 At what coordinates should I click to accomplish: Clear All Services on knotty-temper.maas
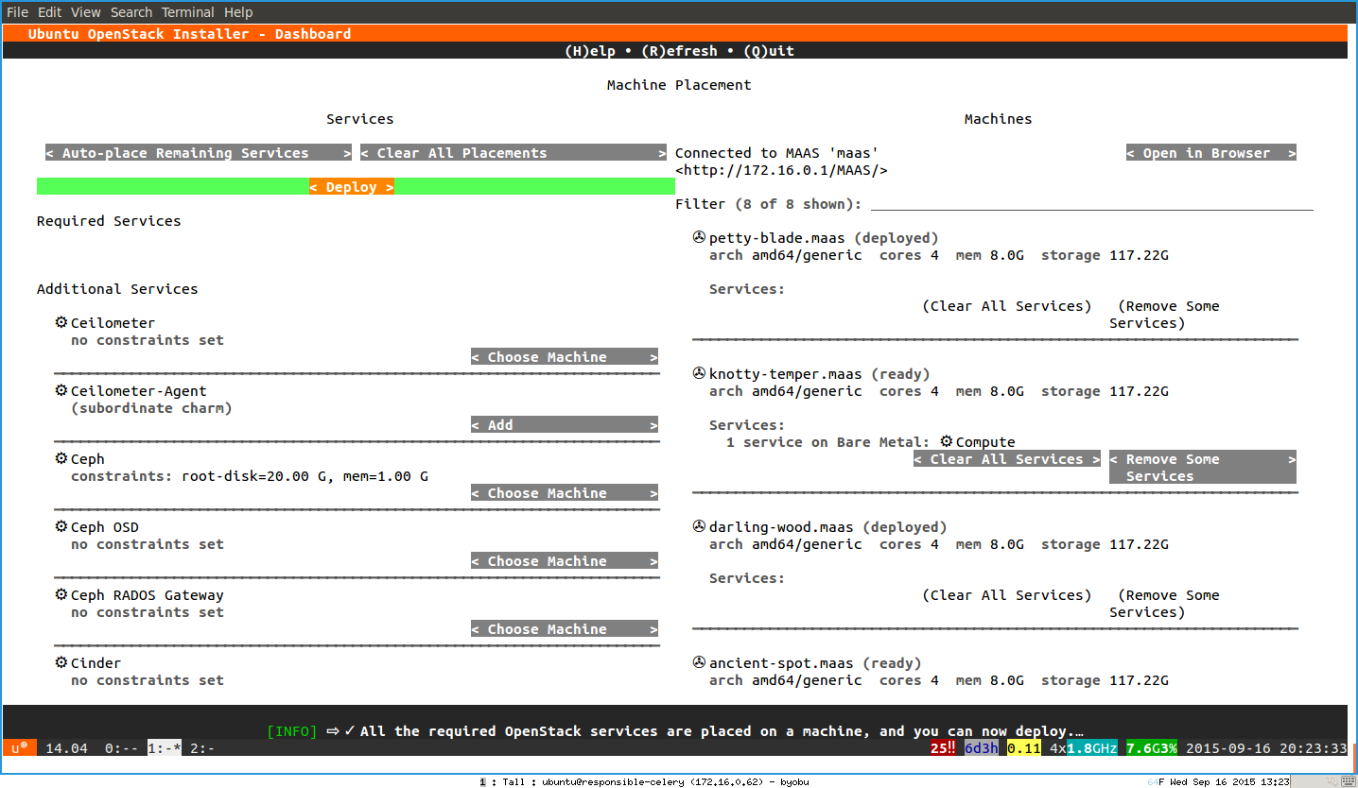1007,459
